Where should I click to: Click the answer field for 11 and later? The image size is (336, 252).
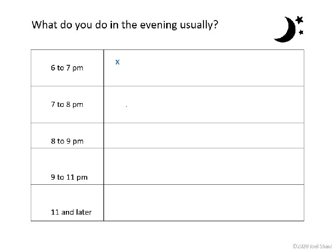point(204,203)
